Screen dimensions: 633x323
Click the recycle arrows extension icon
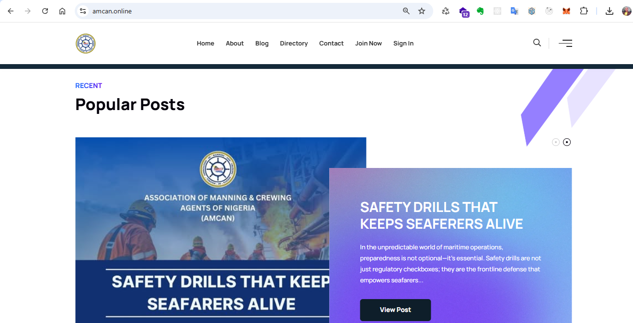(446, 11)
